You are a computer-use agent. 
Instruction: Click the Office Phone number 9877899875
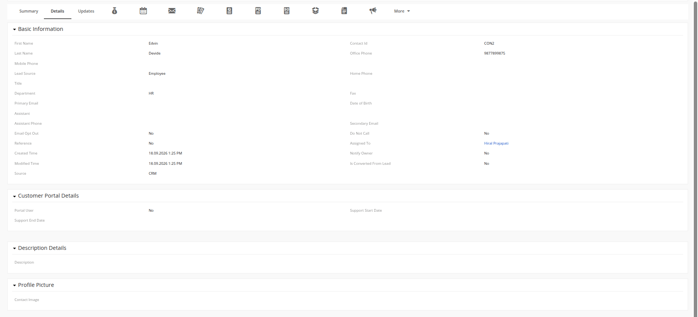494,53
